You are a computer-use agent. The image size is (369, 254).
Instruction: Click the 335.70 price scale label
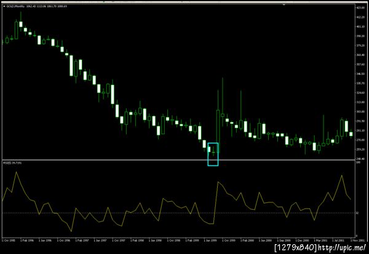[360, 83]
